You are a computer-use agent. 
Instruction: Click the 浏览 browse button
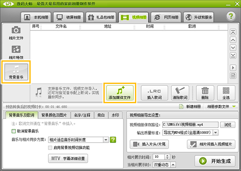click(x=227, y=125)
